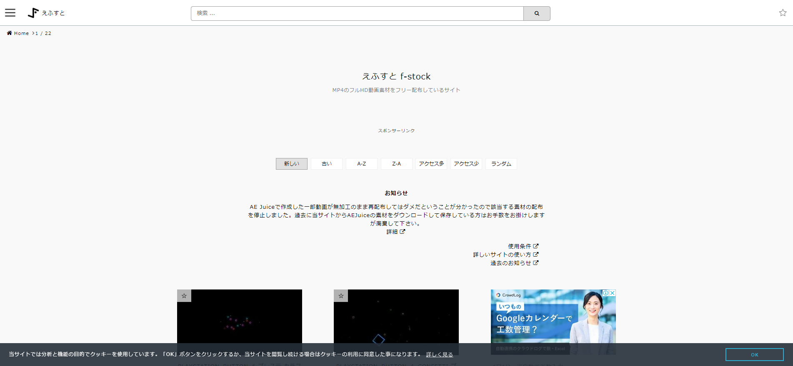Accept cookies with the OK button

pyautogui.click(x=755, y=355)
